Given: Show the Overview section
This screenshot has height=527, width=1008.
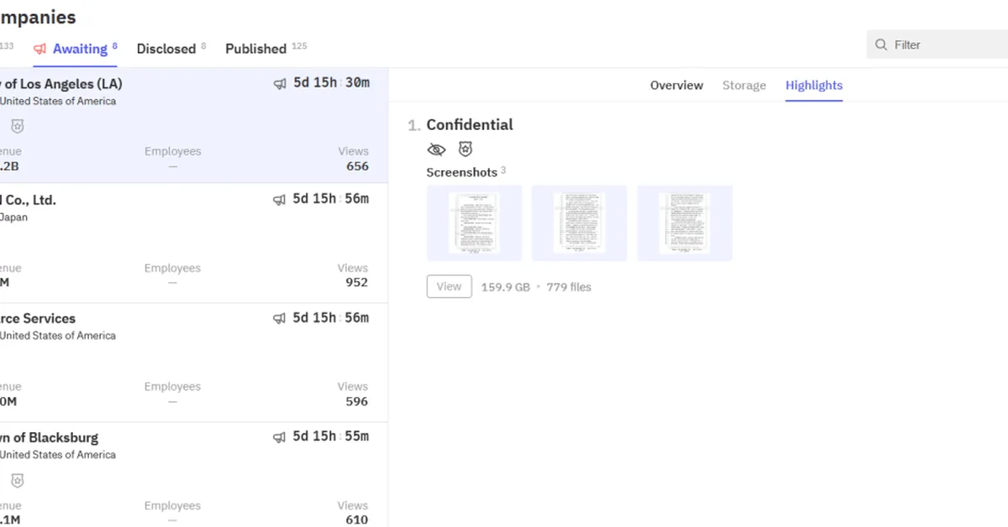Looking at the screenshot, I should (676, 86).
